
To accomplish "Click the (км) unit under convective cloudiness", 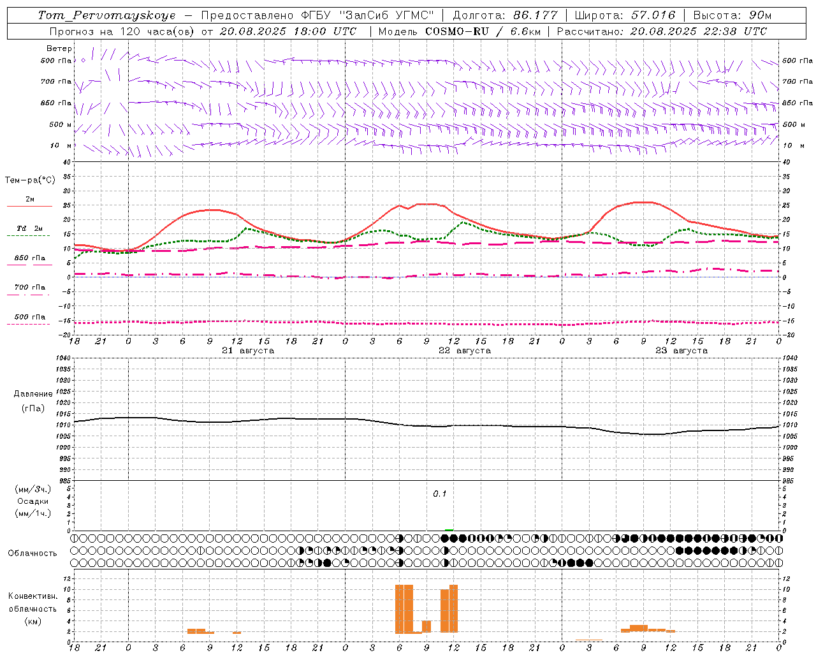I will click(33, 621).
